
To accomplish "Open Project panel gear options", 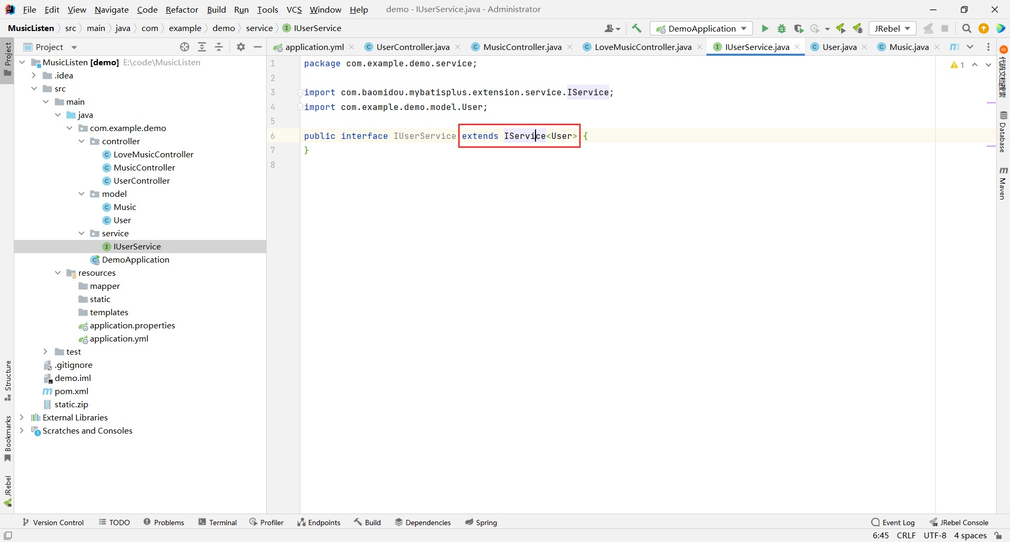I will point(241,47).
